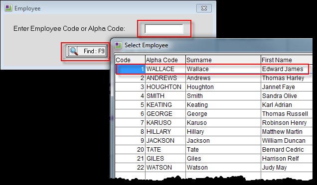Image resolution: width=317 pixels, height=185 pixels.
Task: Click surname cell Hillary
Action: [x=223, y=131]
